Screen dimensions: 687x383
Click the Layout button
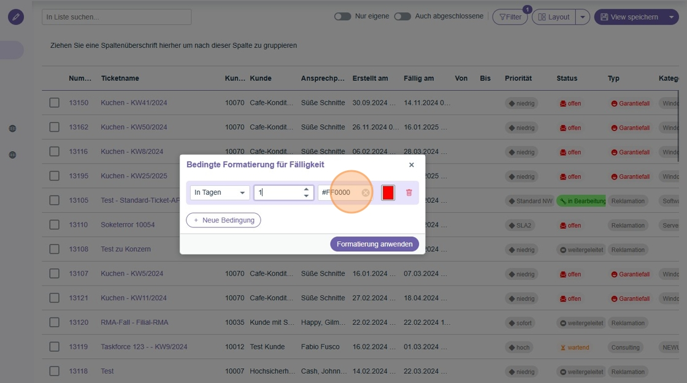(x=554, y=17)
